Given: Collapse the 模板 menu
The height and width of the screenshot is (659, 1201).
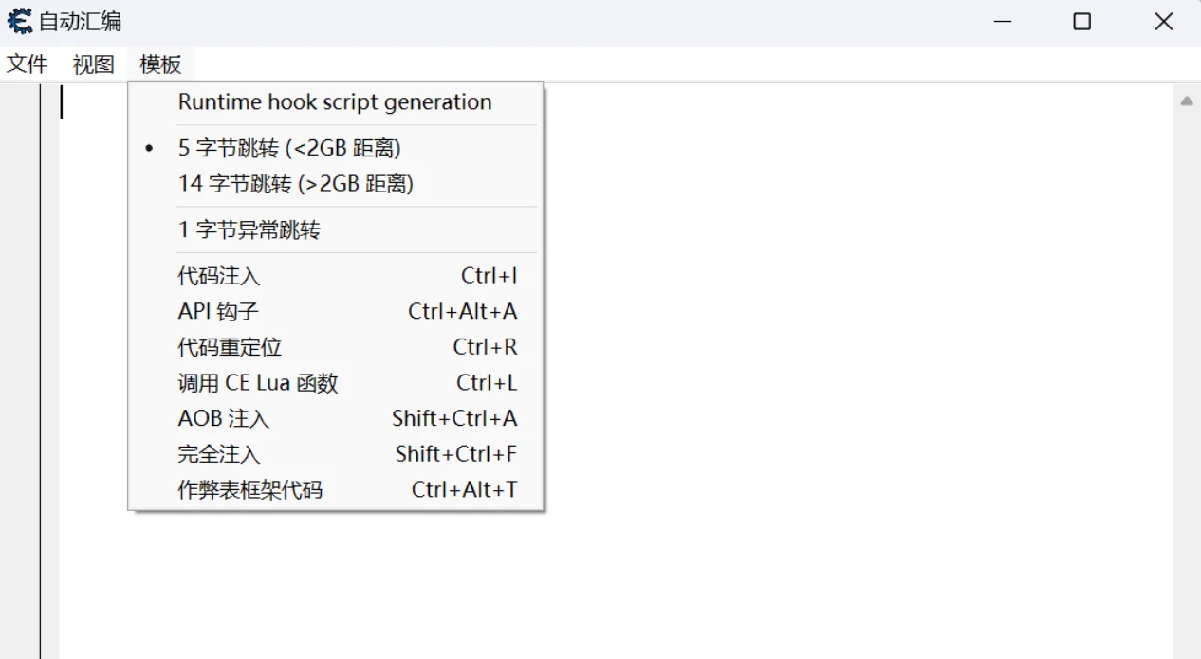Looking at the screenshot, I should point(160,64).
